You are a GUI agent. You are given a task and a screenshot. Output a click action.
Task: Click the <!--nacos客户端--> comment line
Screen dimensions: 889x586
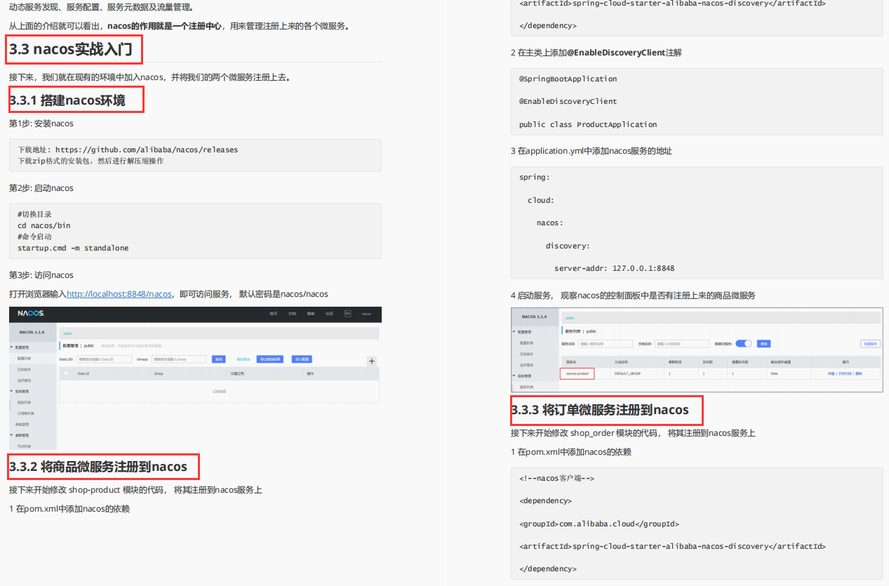pos(557,478)
